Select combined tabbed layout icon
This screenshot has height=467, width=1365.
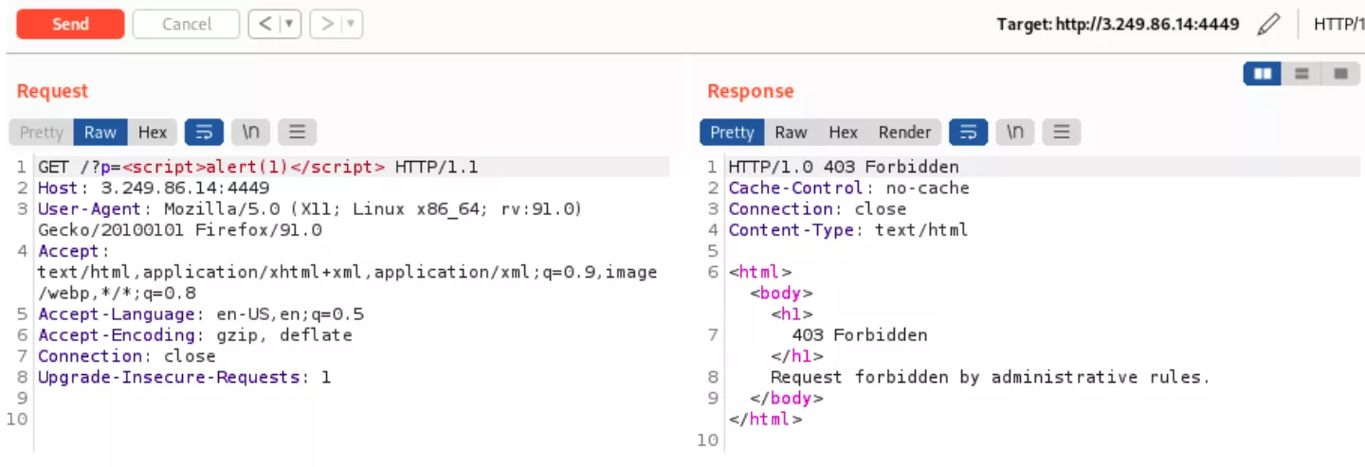click(x=1340, y=73)
